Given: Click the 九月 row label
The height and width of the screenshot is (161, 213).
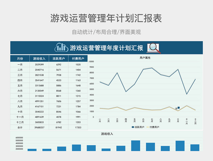Looking at the screenshot, I should [20, 107].
